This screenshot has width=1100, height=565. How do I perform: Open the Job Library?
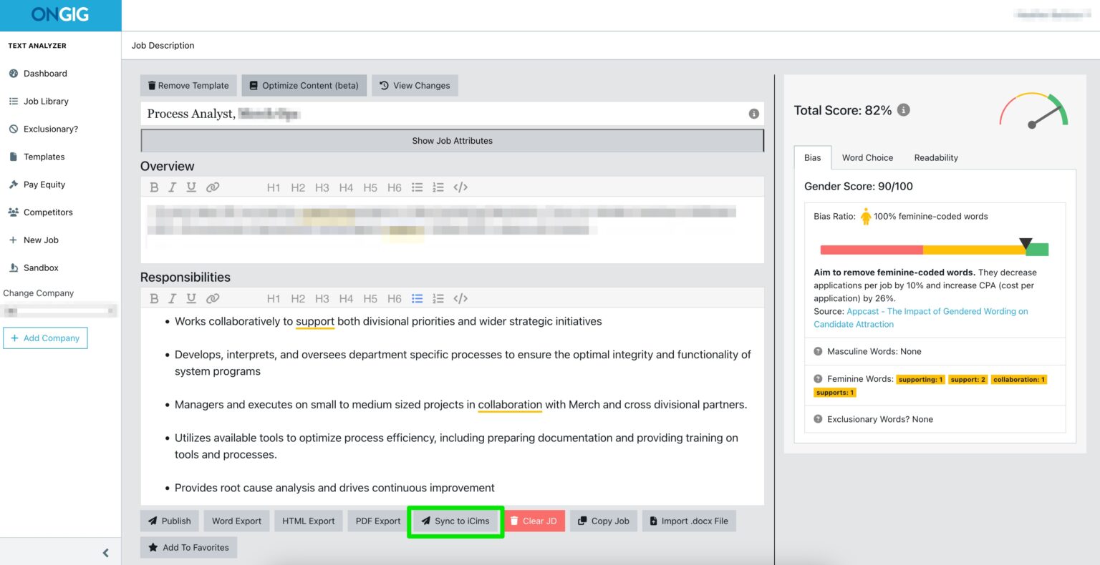tap(14, 101)
